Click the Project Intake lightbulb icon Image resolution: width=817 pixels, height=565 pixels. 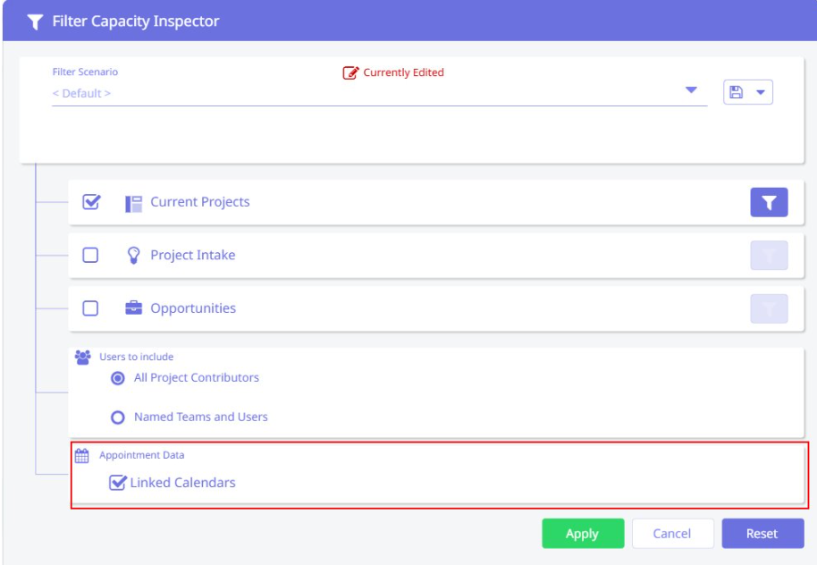tap(134, 255)
